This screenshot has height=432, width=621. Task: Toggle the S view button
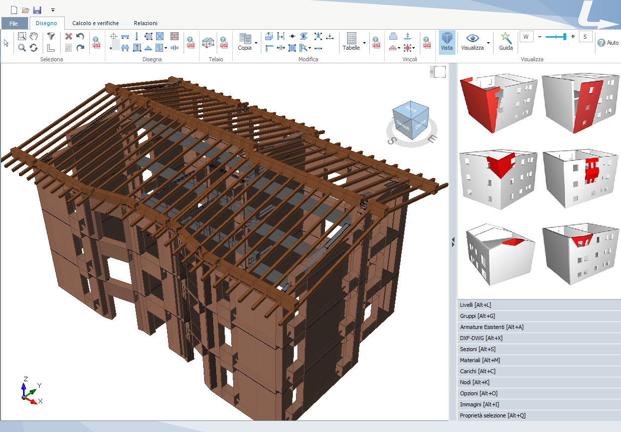pos(585,37)
